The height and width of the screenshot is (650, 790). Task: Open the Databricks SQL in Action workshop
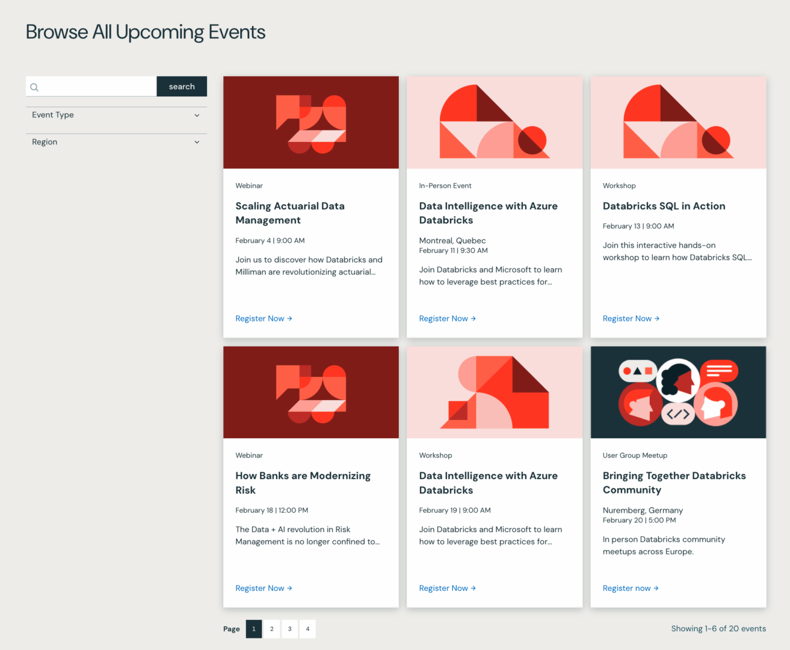pyautogui.click(x=664, y=206)
